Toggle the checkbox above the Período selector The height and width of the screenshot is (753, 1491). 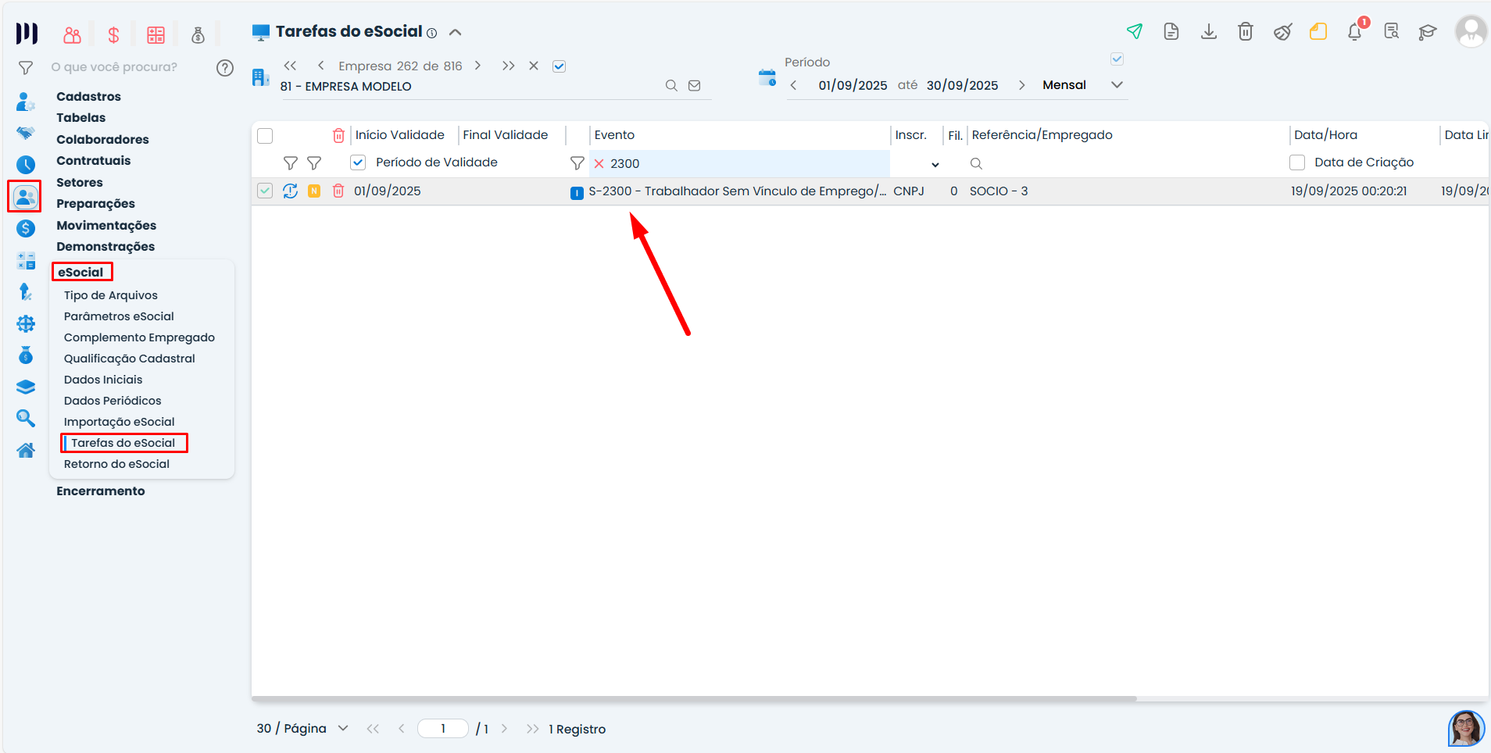(1117, 59)
